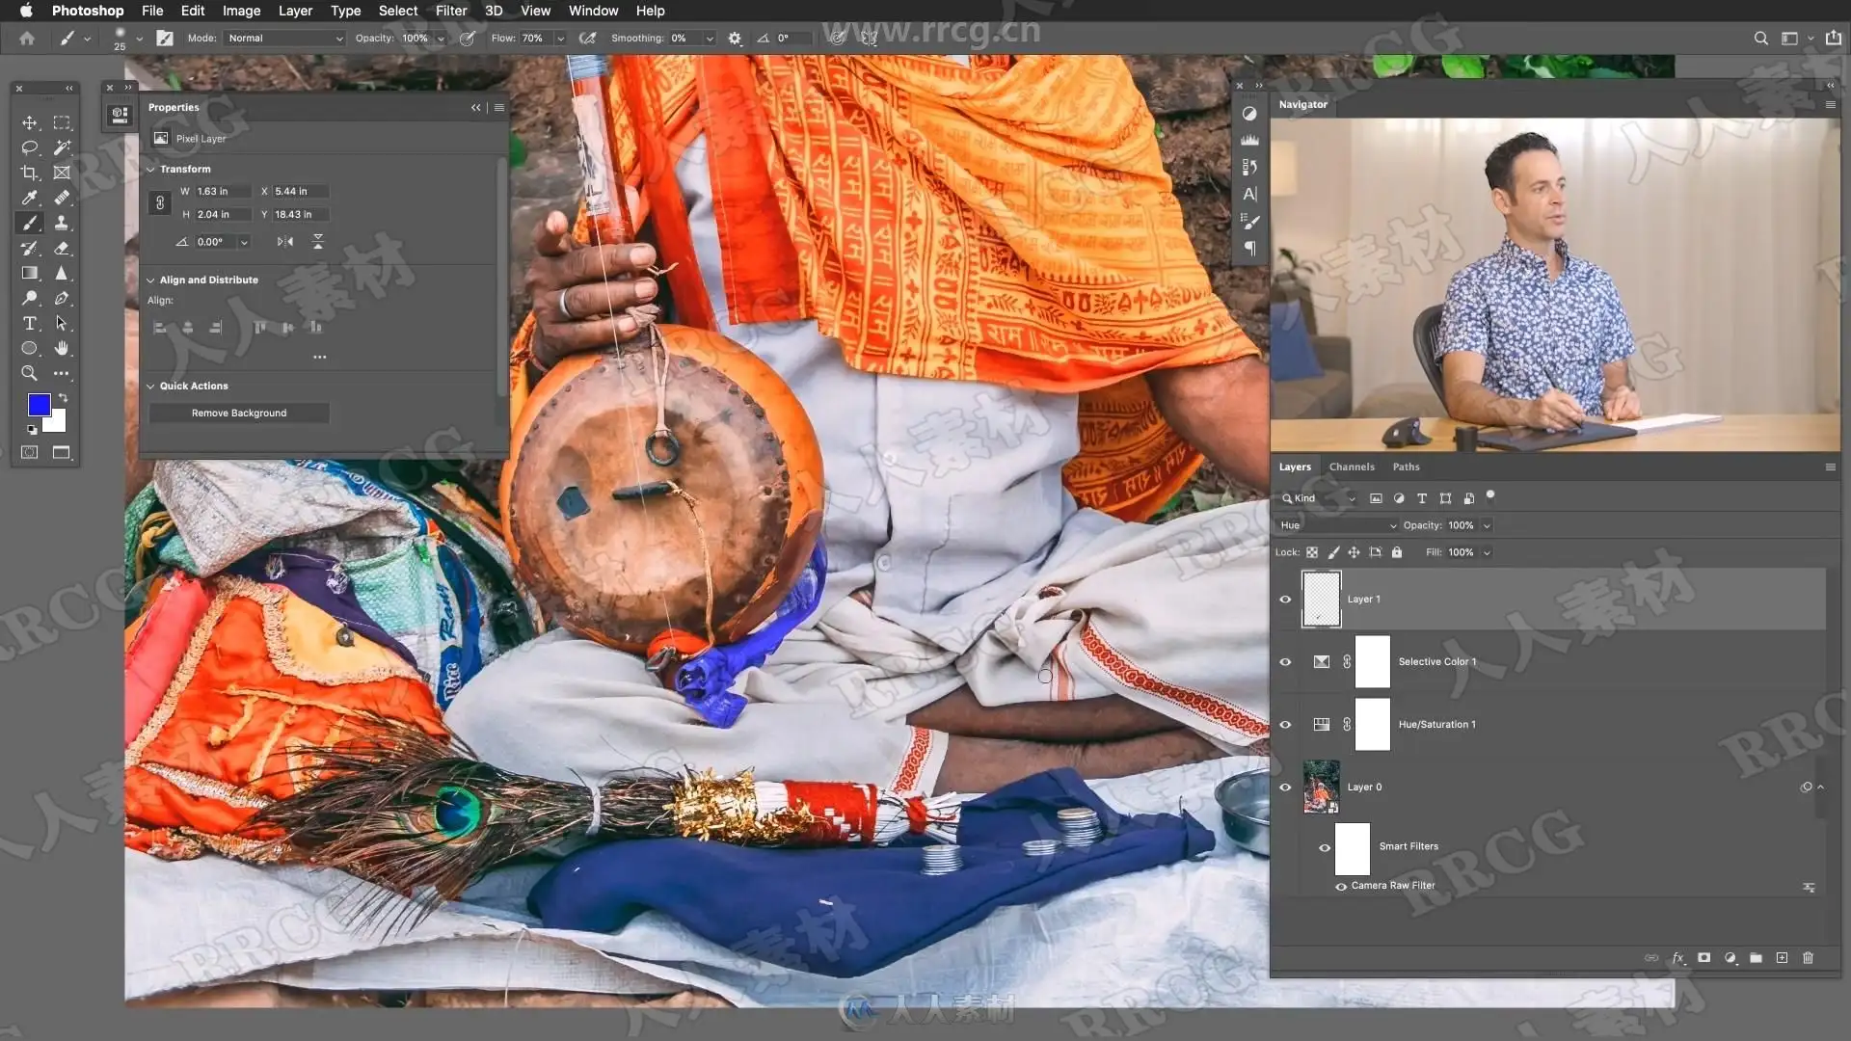Viewport: 1851px width, 1041px height.
Task: Select the Type tool
Action: coord(30,323)
